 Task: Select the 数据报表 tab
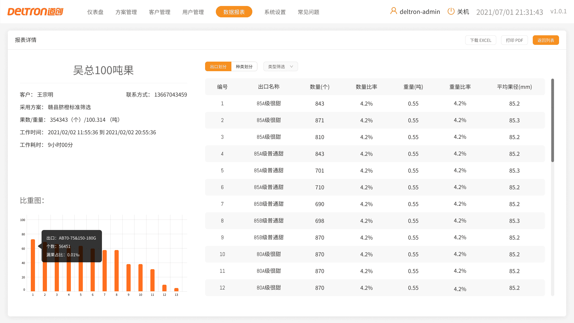click(234, 12)
